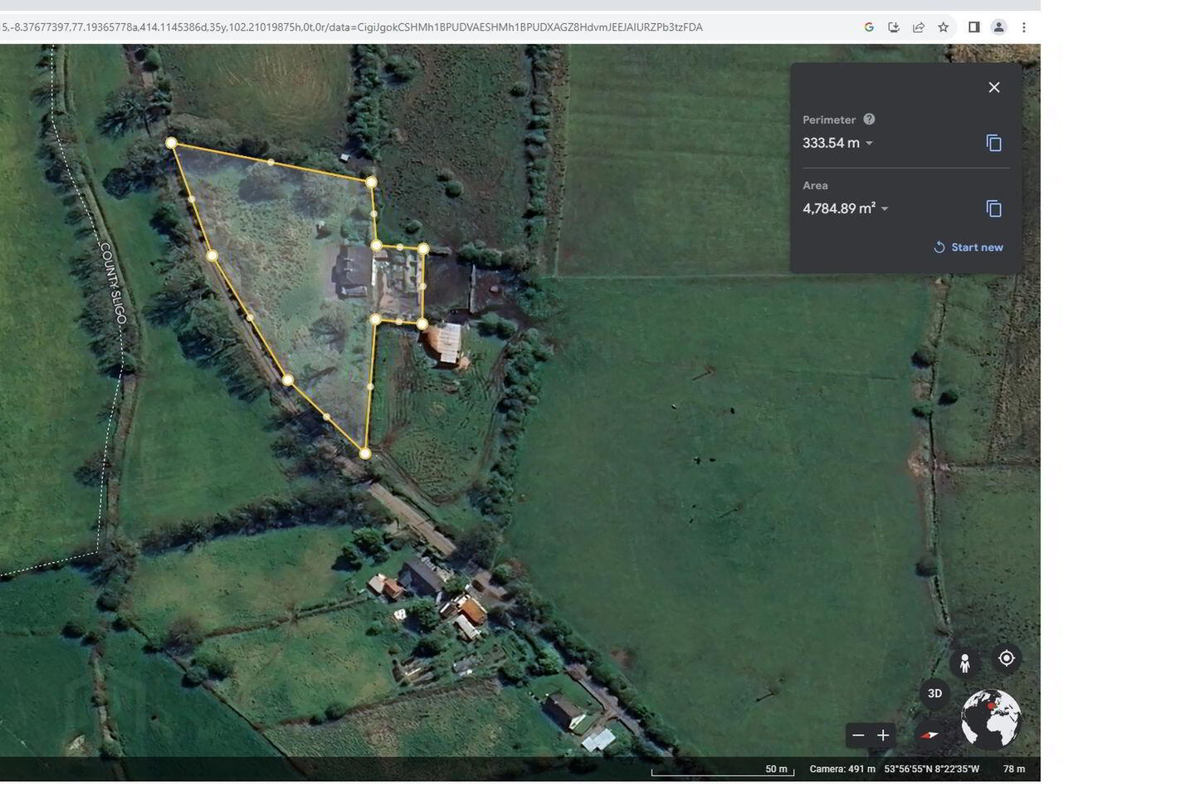This screenshot has width=1195, height=797.
Task: Click the COUNTY SLIGO map label
Action: (113, 283)
